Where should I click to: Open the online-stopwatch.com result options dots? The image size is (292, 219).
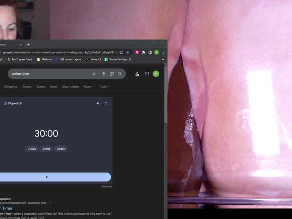point(51,203)
